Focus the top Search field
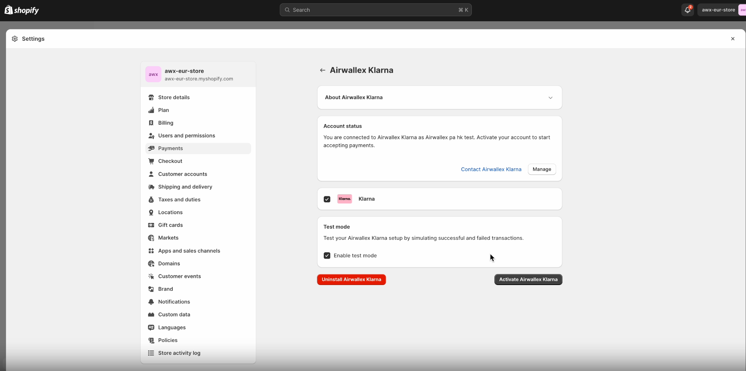Image resolution: width=746 pixels, height=371 pixels. 375,10
